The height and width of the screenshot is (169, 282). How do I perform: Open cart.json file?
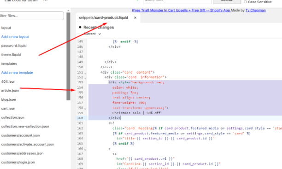8,109
